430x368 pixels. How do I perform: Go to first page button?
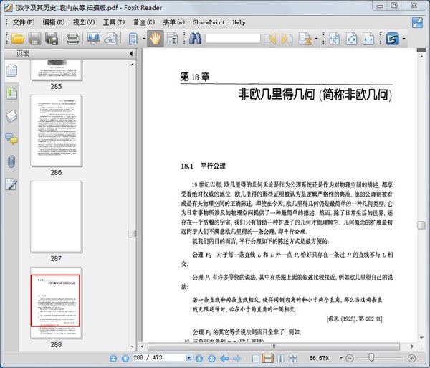[113, 358]
